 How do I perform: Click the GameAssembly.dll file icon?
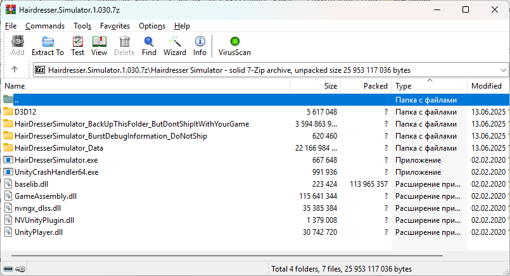pos(8,196)
